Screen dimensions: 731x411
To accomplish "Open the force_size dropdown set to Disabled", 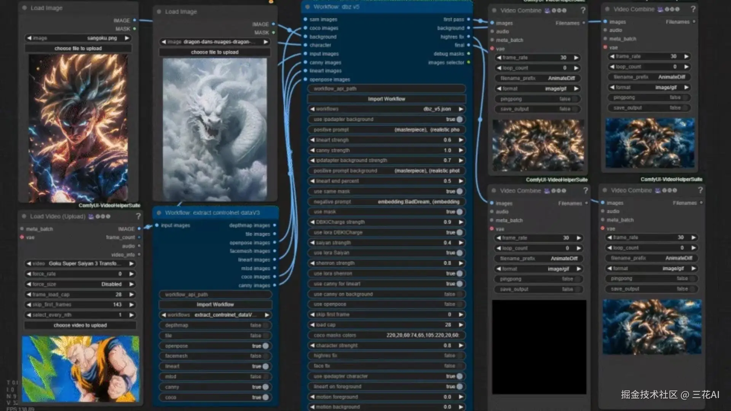I will click(80, 284).
